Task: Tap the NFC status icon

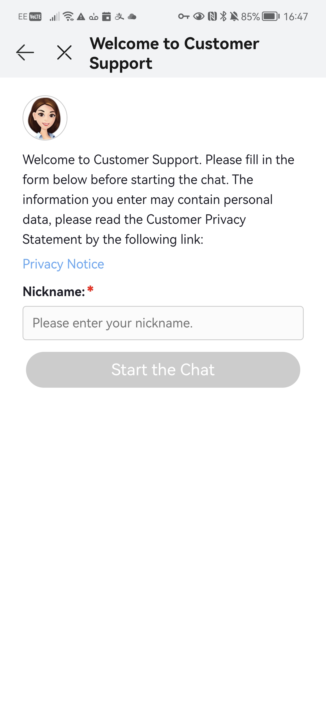Action: point(212,17)
